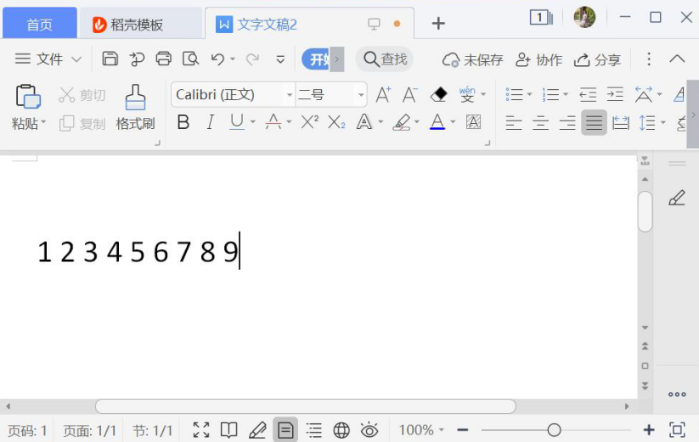The width and height of the screenshot is (699, 442).
Task: Click the character border icon
Action: click(473, 121)
